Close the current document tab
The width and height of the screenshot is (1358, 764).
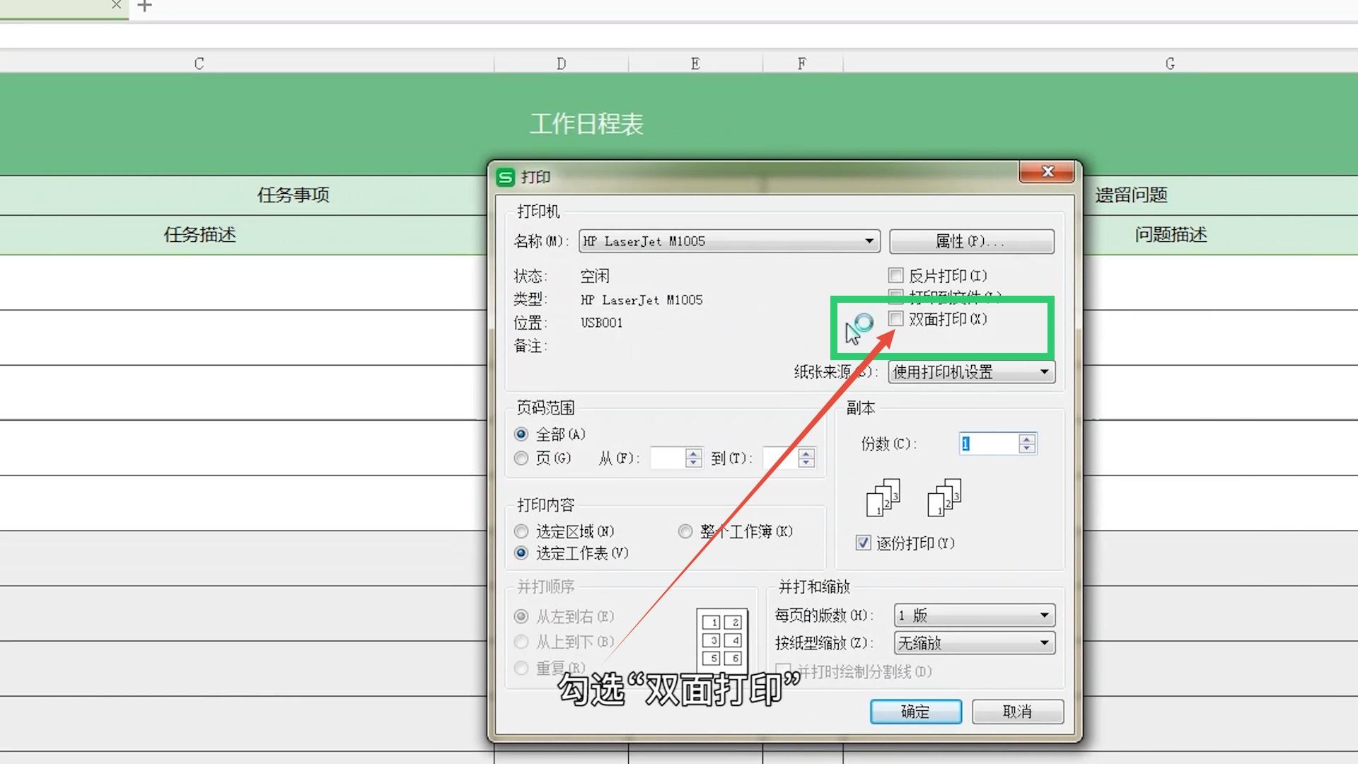(117, 5)
